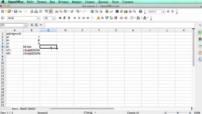Open the Borders style dropdown arrow
This screenshot has width=202, height=114.
pos(135,18)
